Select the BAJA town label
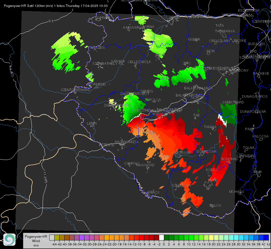 click(x=258, y=172)
